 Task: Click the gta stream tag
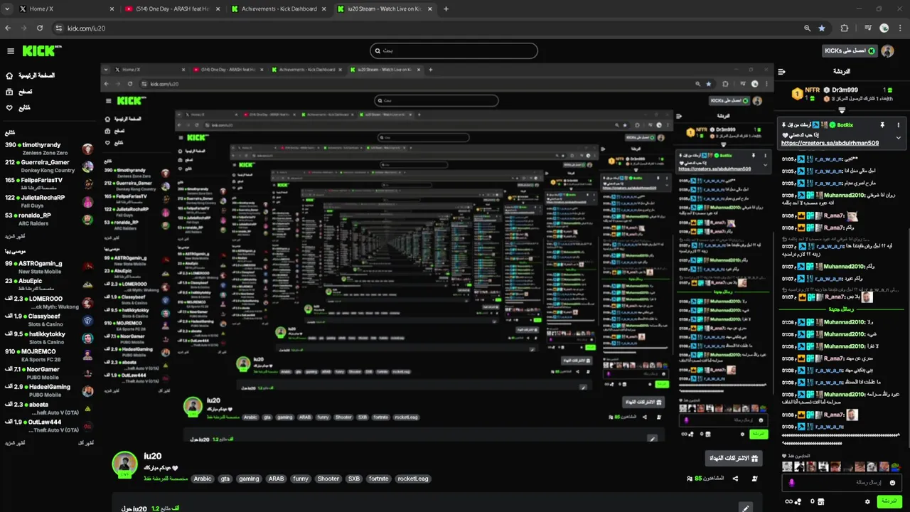coord(225,479)
